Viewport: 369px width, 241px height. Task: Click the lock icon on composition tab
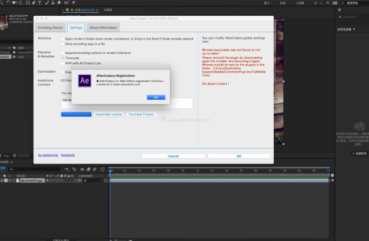click(72, 10)
